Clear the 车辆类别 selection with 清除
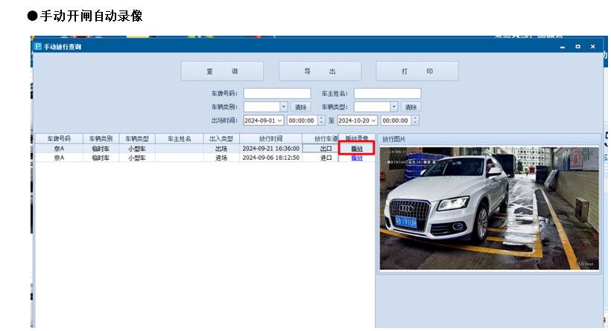This screenshot has height=331, width=611. 300,107
